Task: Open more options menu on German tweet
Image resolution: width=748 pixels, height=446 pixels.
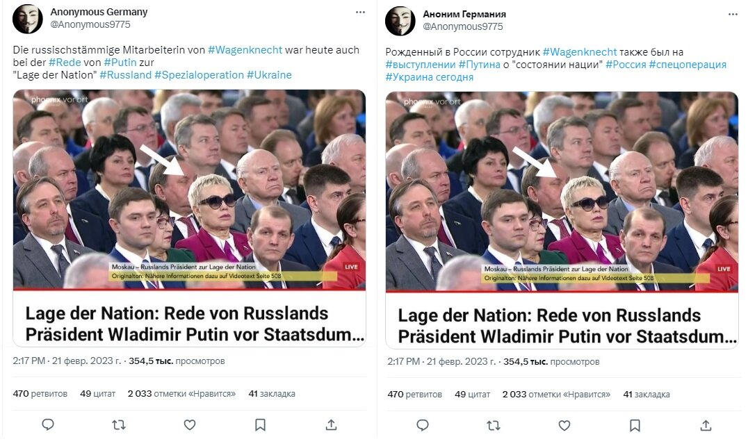Action: point(360,13)
